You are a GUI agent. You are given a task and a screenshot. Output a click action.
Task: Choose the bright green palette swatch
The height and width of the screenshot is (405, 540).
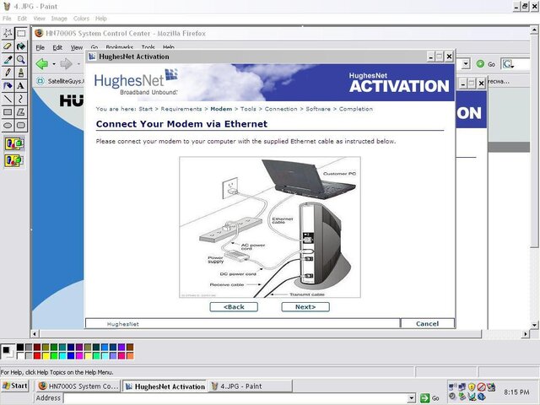pyautogui.click(x=54, y=355)
